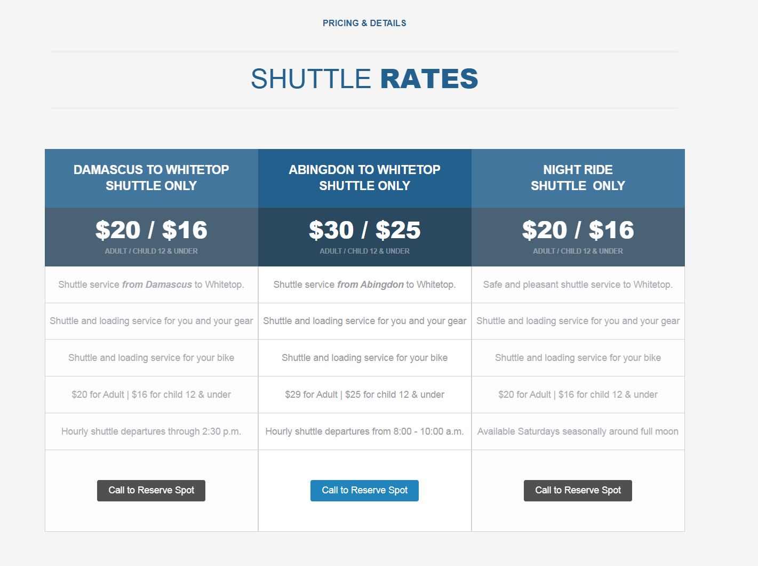Click 'Shuttle service from Damascus to Whitetop' row
This screenshot has width=758, height=566.
click(151, 285)
